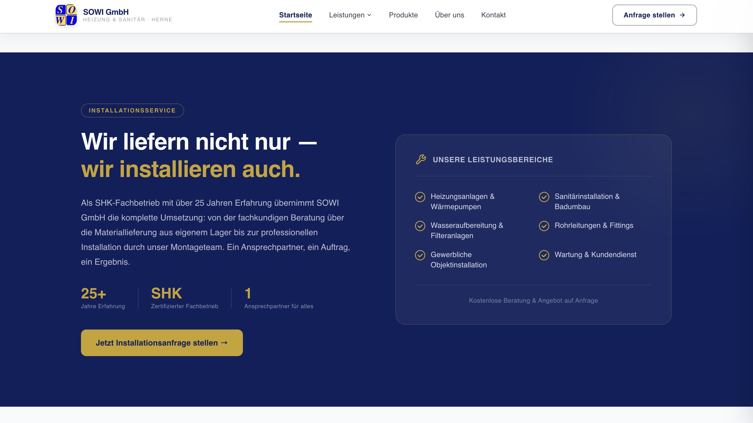Click the Zertifizierter Fachbetrieb label
The image size is (753, 423).
tap(184, 306)
